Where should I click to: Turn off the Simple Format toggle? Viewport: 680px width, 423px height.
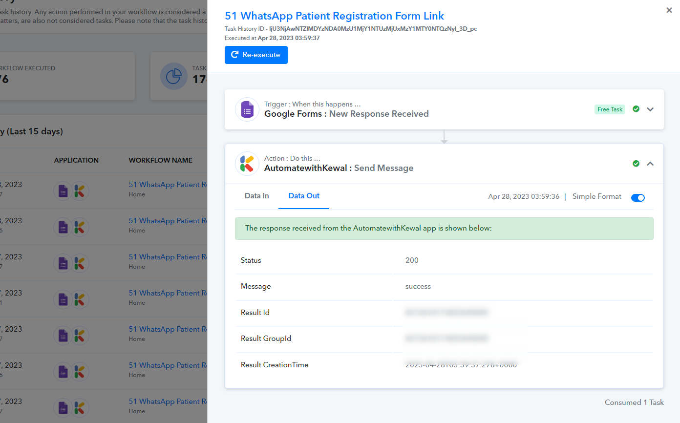pos(638,197)
